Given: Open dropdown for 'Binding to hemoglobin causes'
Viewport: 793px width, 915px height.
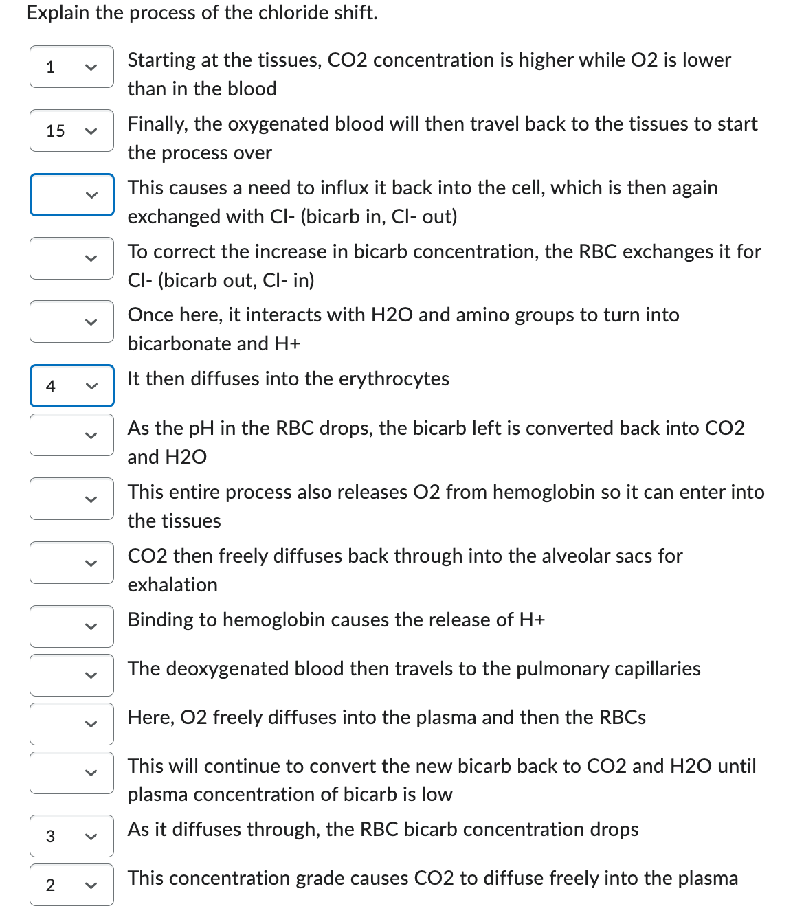Looking at the screenshot, I should 71,626.
